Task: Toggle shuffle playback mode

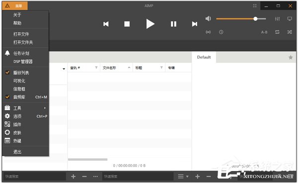Action: coord(290,32)
